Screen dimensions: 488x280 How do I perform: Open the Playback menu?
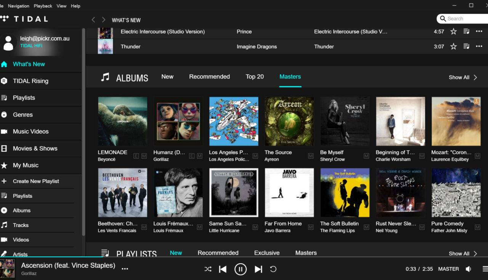point(43,6)
